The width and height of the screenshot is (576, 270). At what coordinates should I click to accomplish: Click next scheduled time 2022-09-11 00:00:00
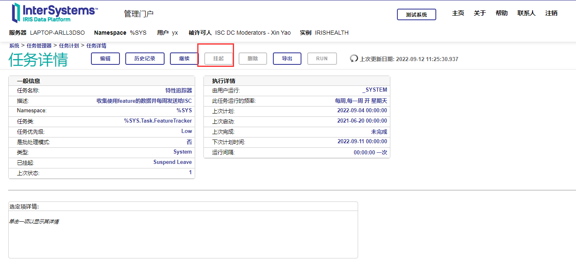pos(362,141)
